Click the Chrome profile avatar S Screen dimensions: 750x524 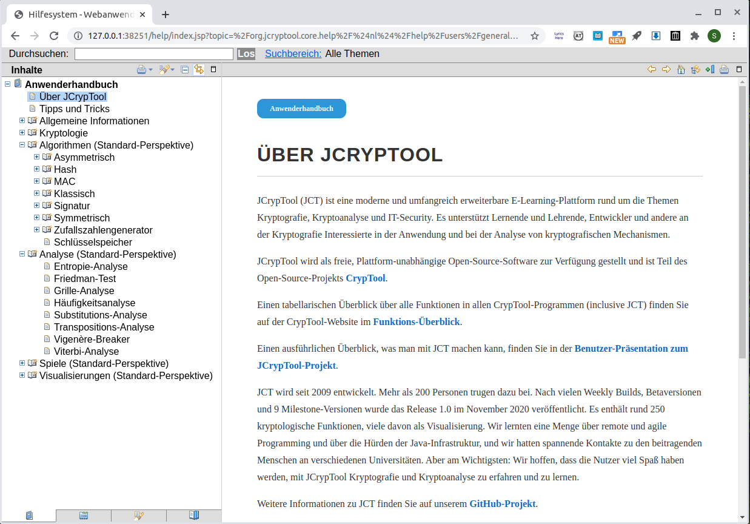[714, 36]
